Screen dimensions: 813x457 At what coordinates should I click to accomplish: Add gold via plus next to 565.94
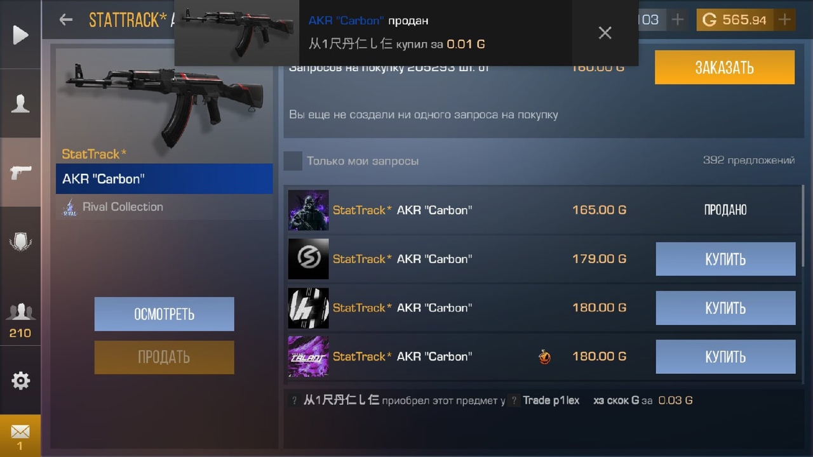pyautogui.click(x=785, y=20)
